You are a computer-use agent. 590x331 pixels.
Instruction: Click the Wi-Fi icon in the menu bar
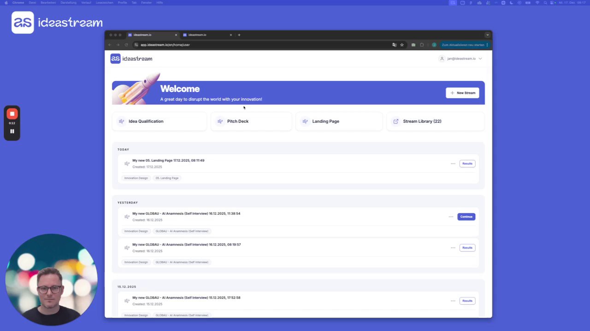[537, 2]
